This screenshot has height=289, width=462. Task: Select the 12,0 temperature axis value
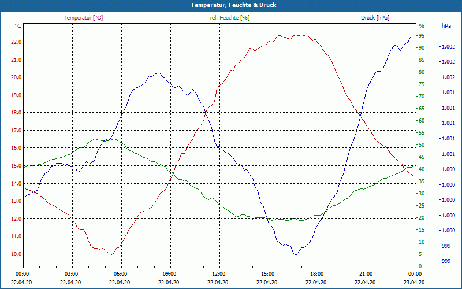(x=16, y=219)
